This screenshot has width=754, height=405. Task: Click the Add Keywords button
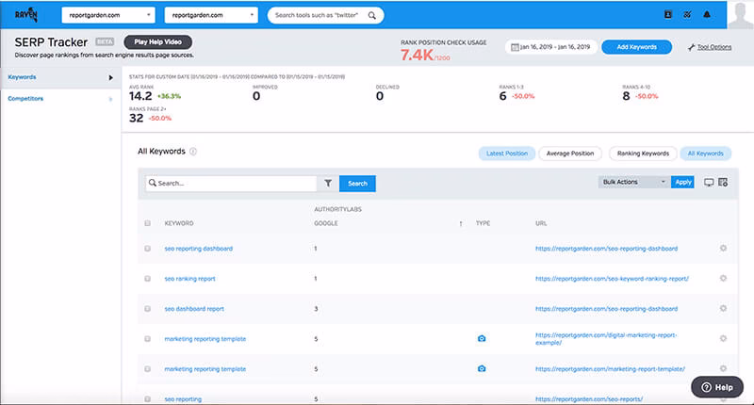click(x=636, y=46)
